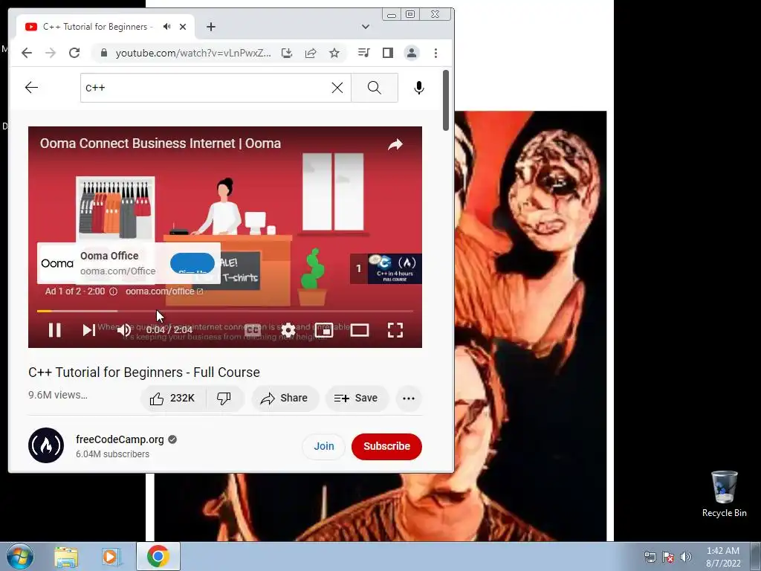Image resolution: width=761 pixels, height=571 pixels.
Task: Run the YouTube search with magnifier
Action: [x=375, y=88]
